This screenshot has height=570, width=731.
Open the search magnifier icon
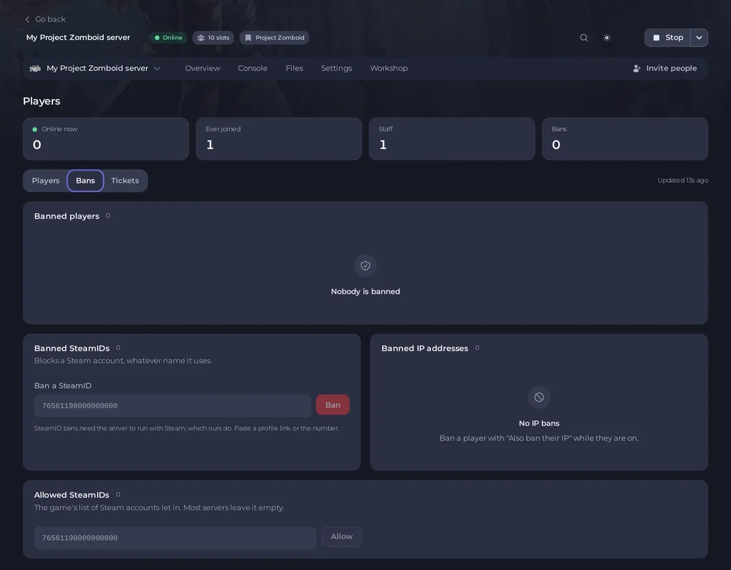(584, 38)
